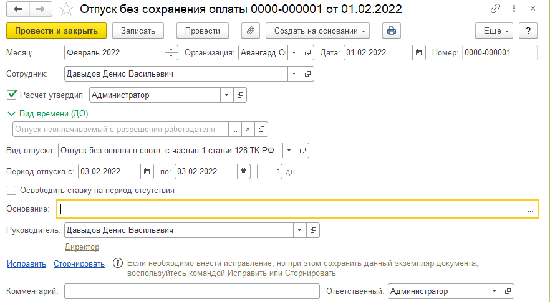Open calendar for vacation start date
This screenshot has height=302, width=550.
(x=148, y=171)
